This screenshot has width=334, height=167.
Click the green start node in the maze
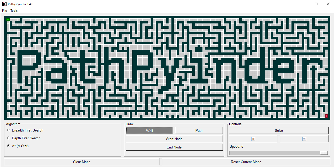pos(8,20)
